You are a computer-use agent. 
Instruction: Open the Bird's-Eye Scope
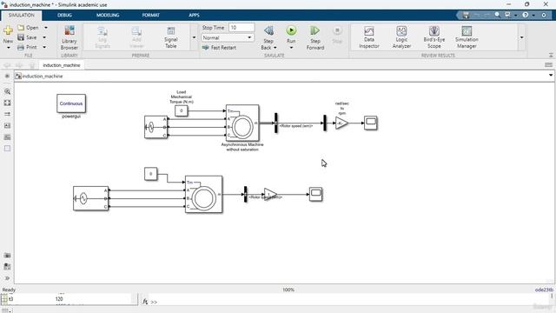434,37
